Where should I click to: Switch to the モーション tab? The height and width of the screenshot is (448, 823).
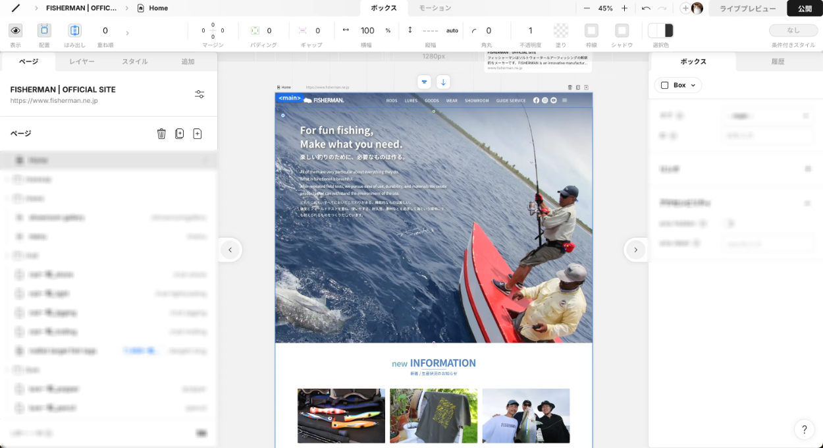(x=435, y=8)
